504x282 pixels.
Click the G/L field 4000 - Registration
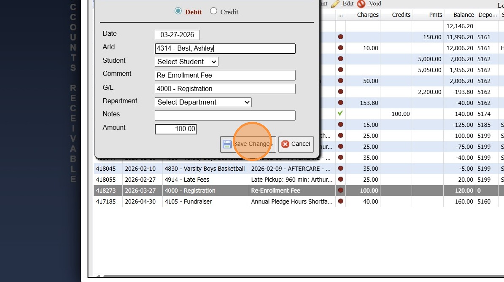coord(225,89)
